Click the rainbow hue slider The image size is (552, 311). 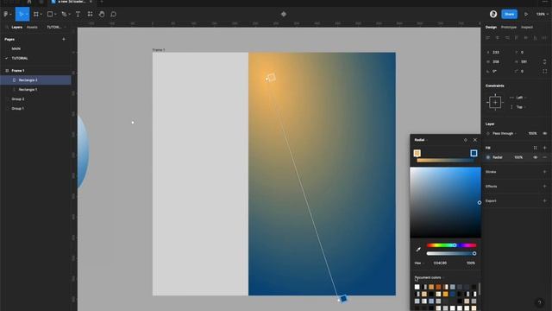pos(451,245)
